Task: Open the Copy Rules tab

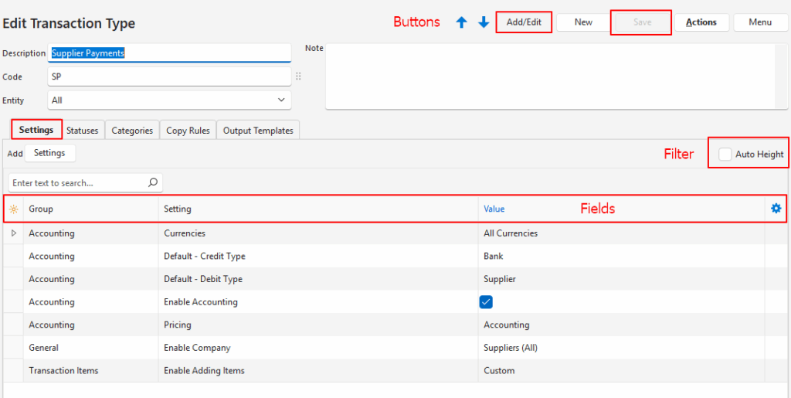Action: (188, 131)
